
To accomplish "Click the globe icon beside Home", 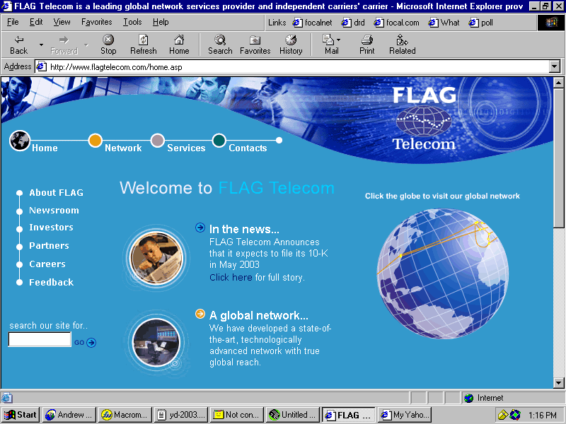I will pyautogui.click(x=20, y=141).
